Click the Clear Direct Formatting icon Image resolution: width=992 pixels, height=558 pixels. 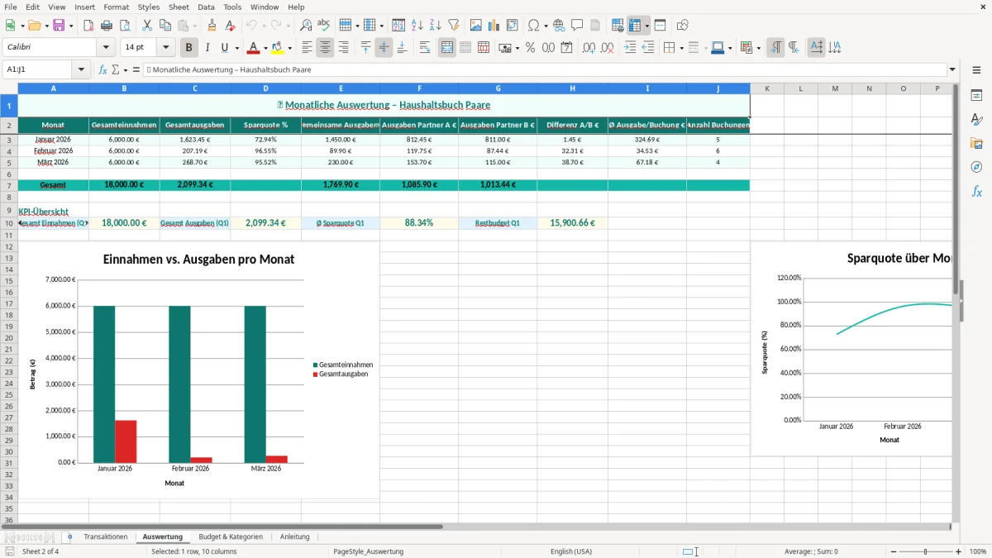click(231, 26)
